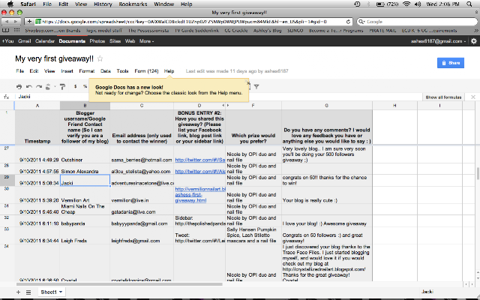Click the add bookmark plus button
The image size is (480, 300).
click(x=29, y=22)
